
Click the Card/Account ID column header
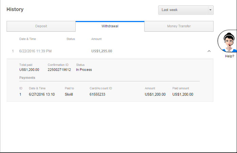pyautogui.click(x=101, y=88)
